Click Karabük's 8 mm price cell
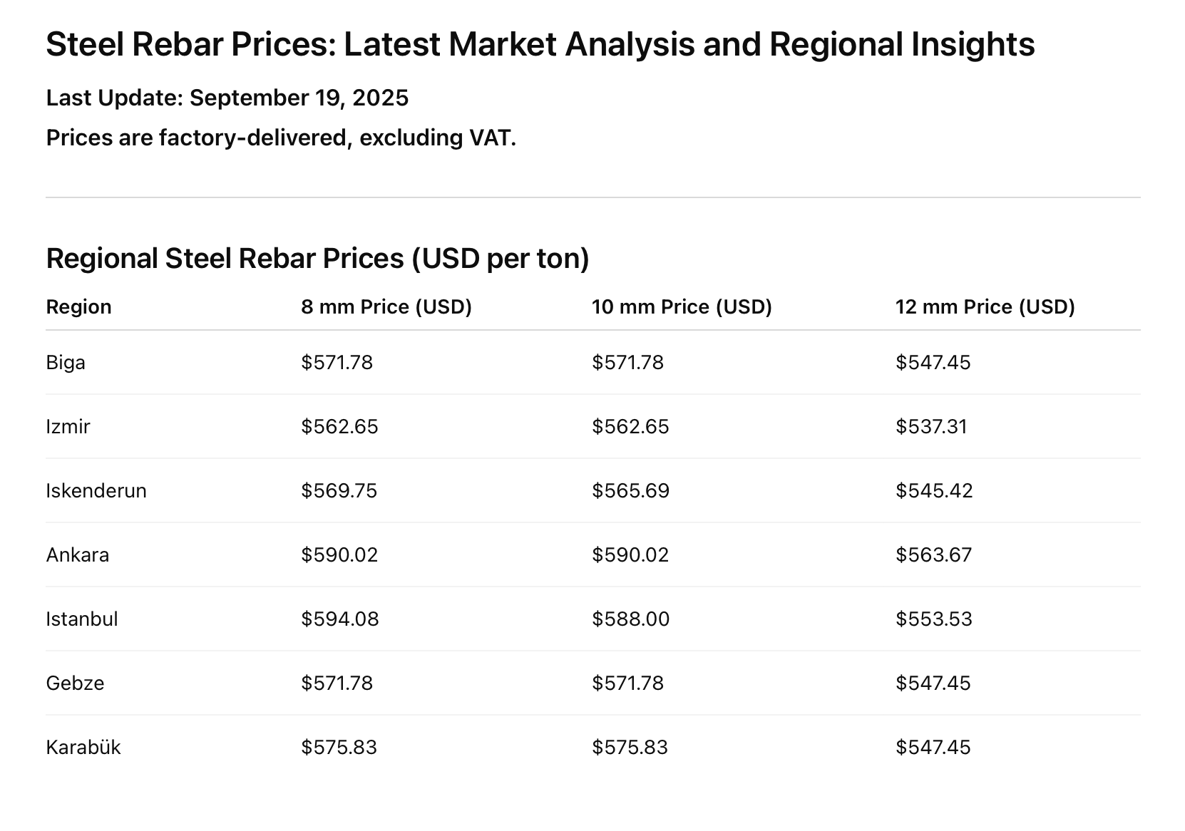 pyautogui.click(x=339, y=747)
